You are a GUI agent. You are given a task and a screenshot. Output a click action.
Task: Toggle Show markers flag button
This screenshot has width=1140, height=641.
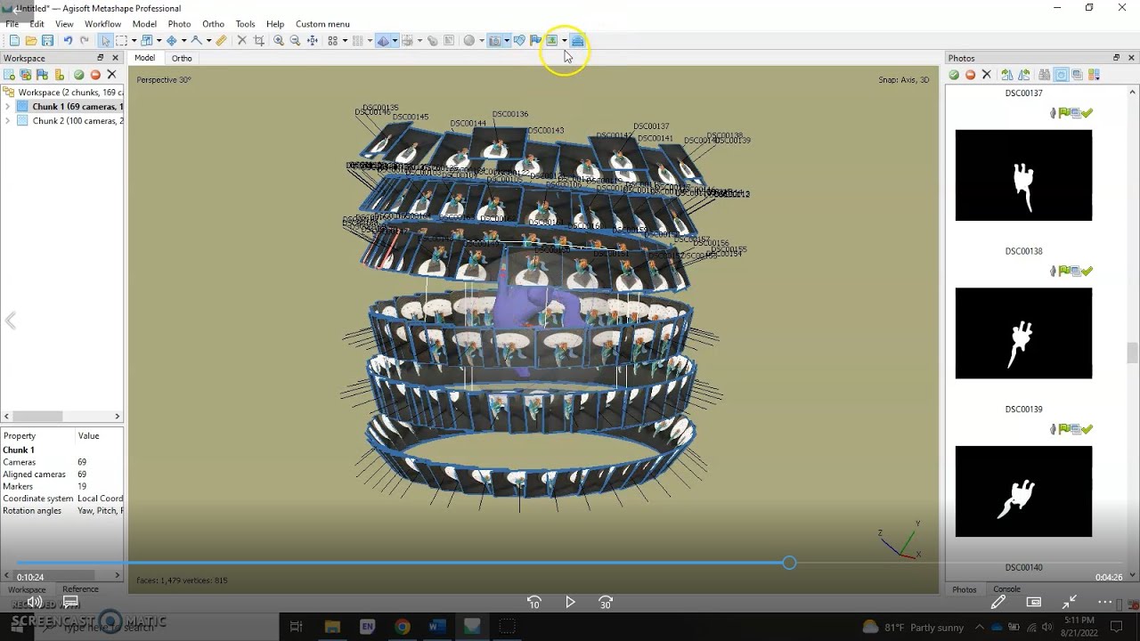[x=535, y=40]
